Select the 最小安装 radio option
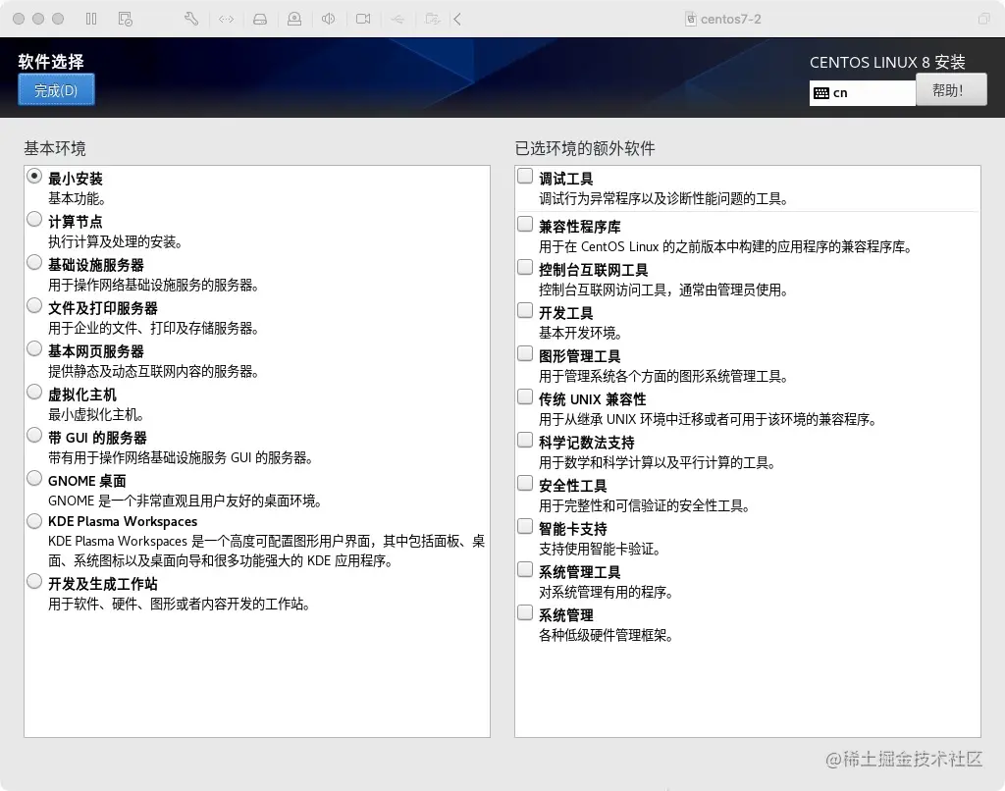This screenshot has width=1005, height=791. pyautogui.click(x=34, y=177)
